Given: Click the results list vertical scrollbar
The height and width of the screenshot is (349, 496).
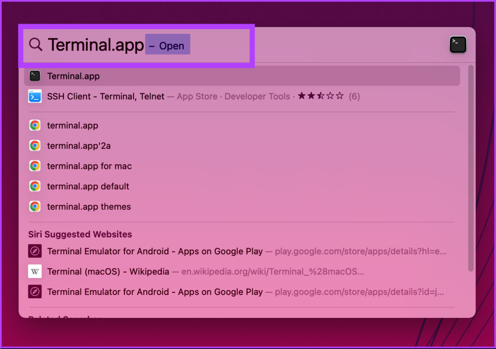Looking at the screenshot, I should click(471, 169).
